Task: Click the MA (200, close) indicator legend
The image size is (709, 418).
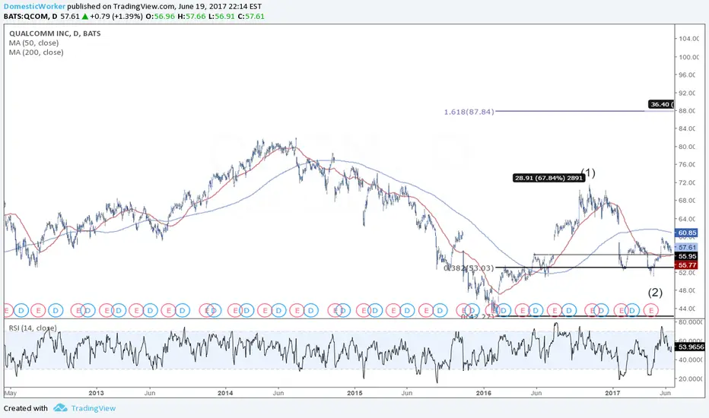Action: (37, 52)
